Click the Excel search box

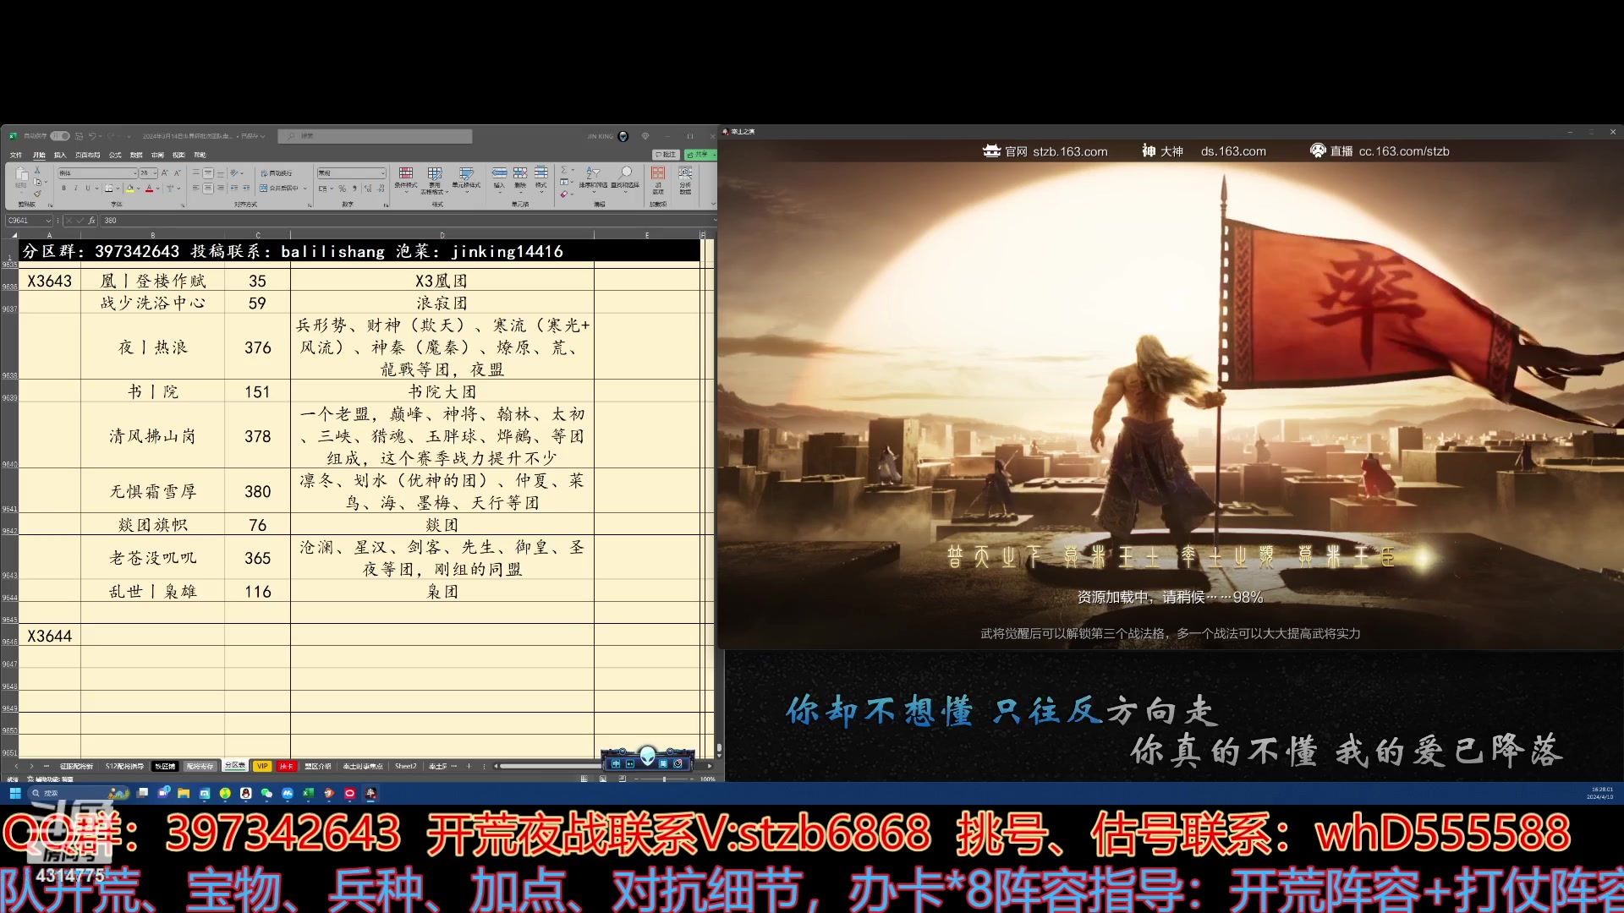pyautogui.click(x=376, y=136)
